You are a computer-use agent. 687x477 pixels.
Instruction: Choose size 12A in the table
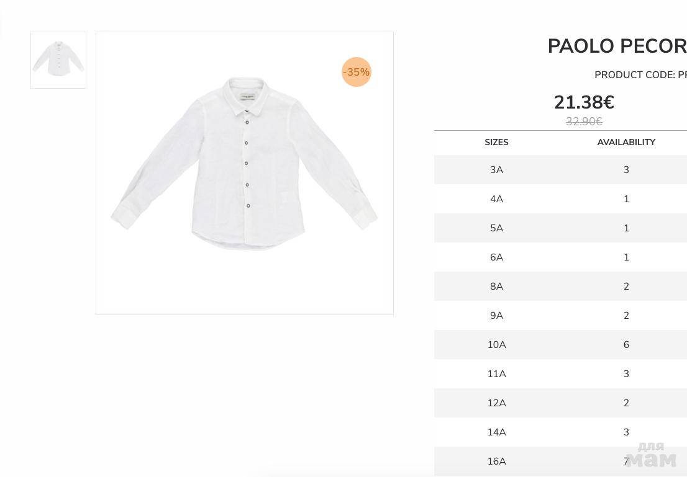[x=496, y=403]
